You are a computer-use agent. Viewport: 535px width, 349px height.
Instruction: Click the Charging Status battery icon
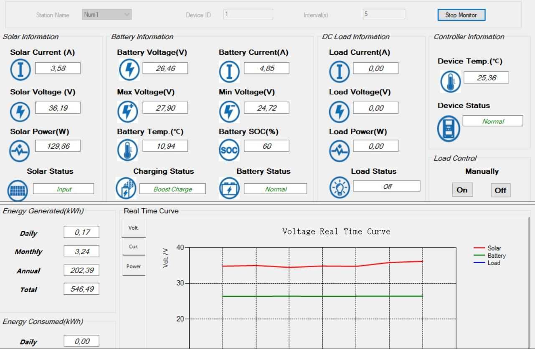[126, 188]
